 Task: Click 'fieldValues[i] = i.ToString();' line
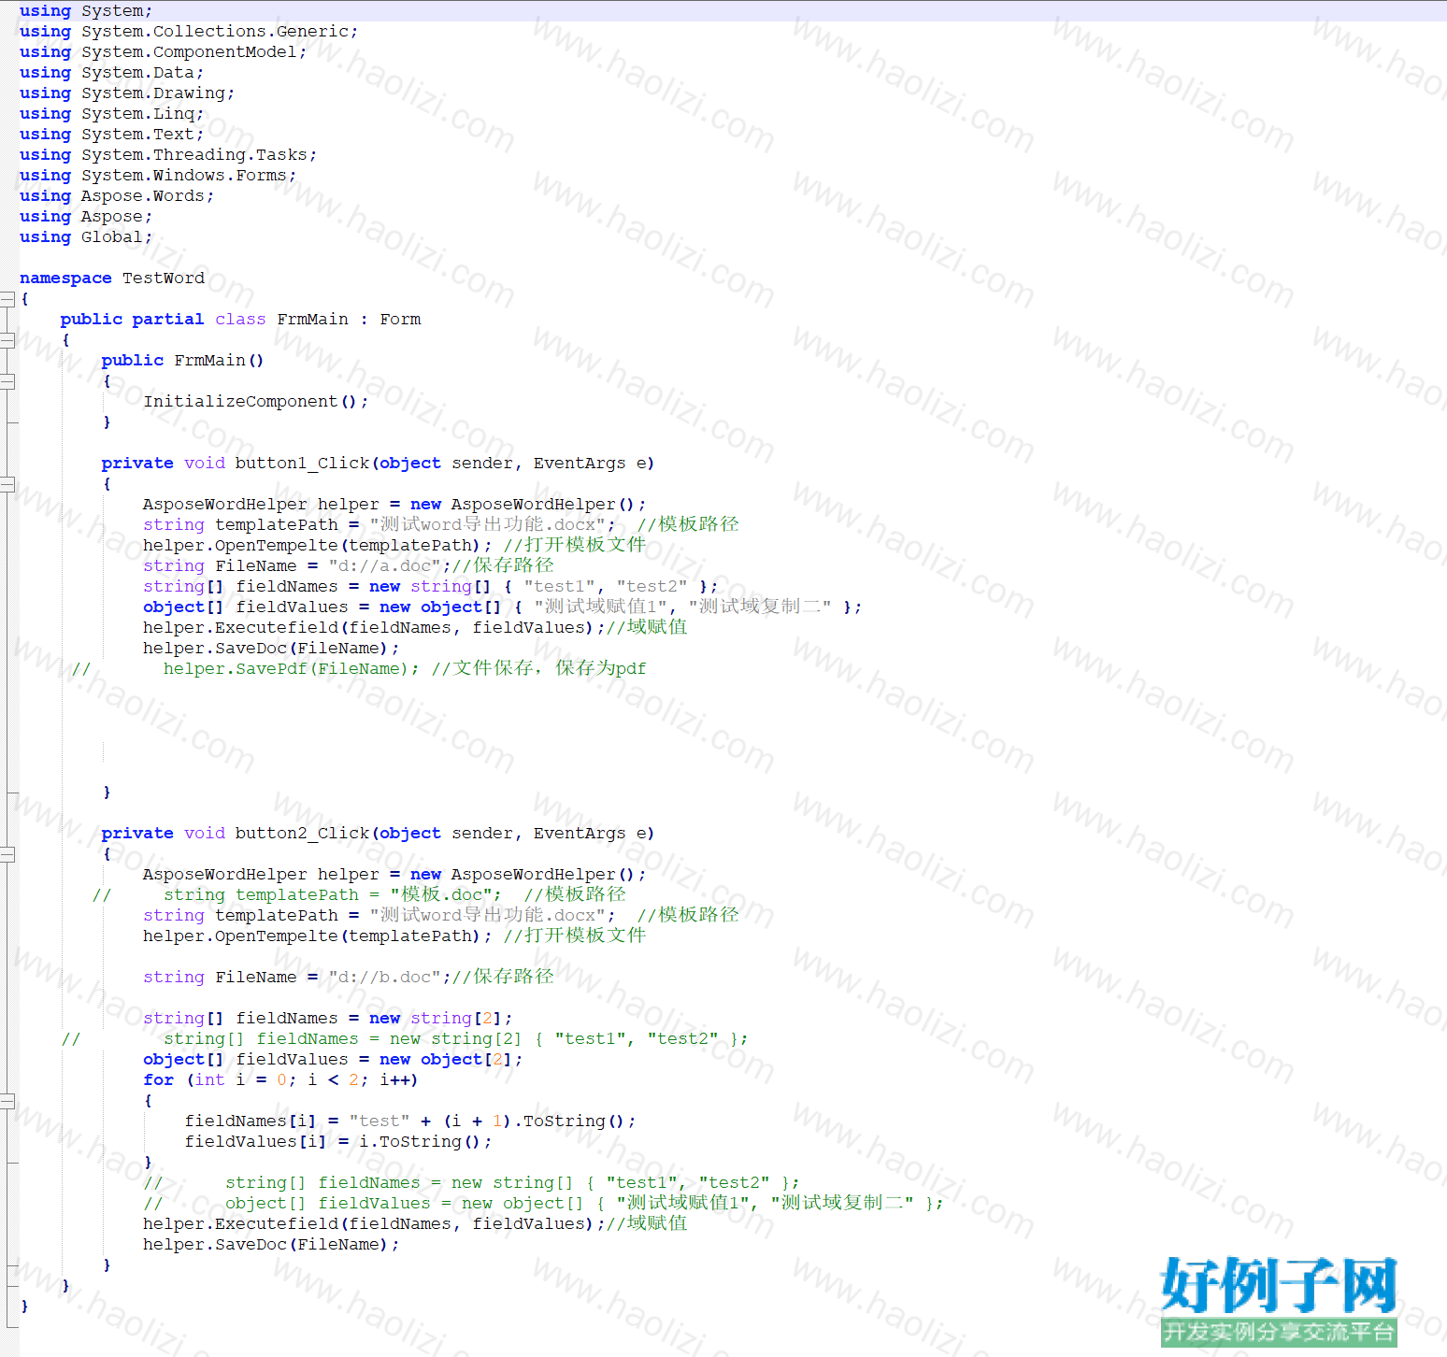click(x=337, y=1142)
